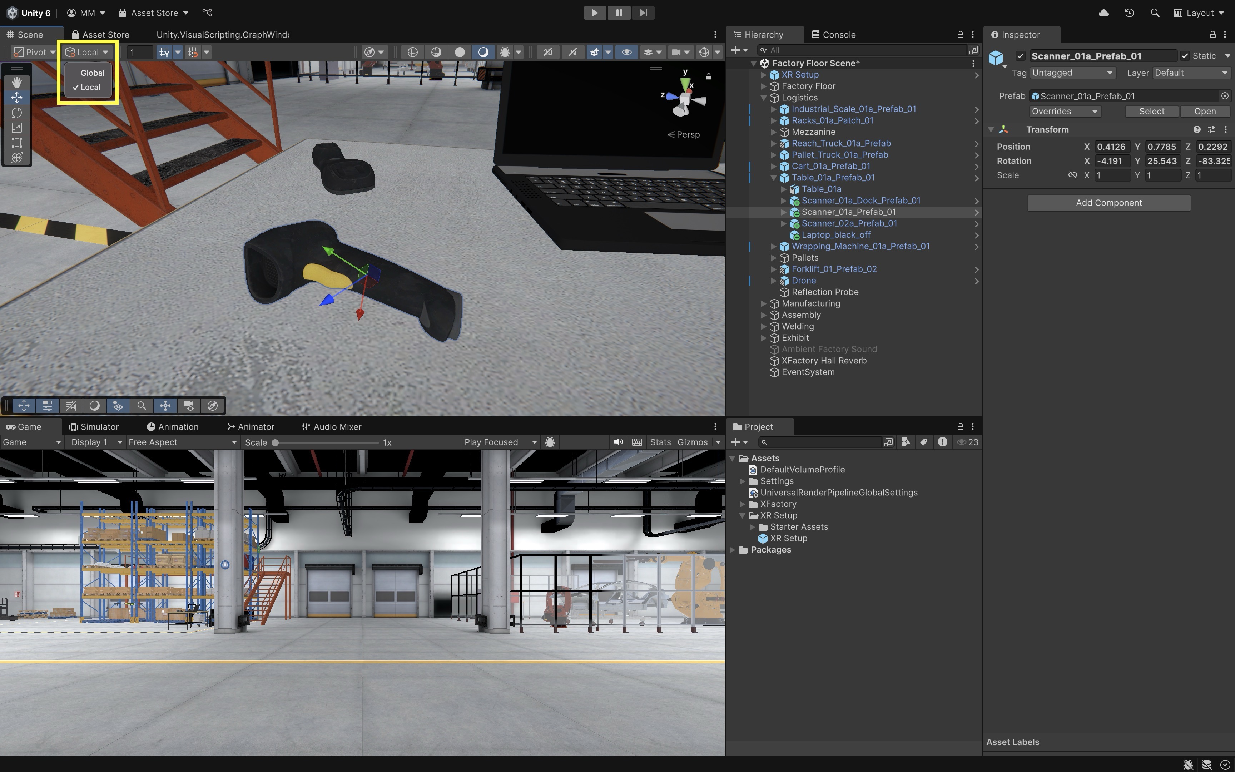Select the Scale tool
The image size is (1235, 772).
pyautogui.click(x=17, y=128)
